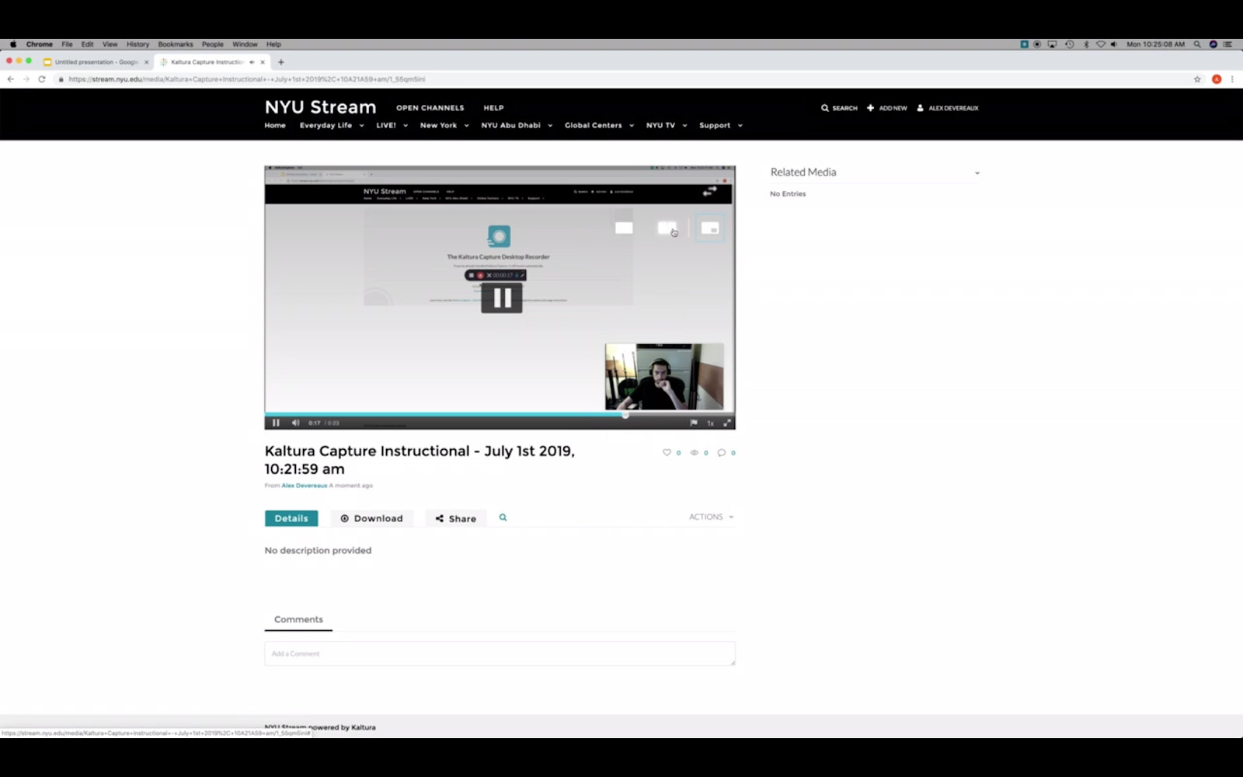Search within the video using magnifier
The width and height of the screenshot is (1243, 777).
click(x=503, y=517)
